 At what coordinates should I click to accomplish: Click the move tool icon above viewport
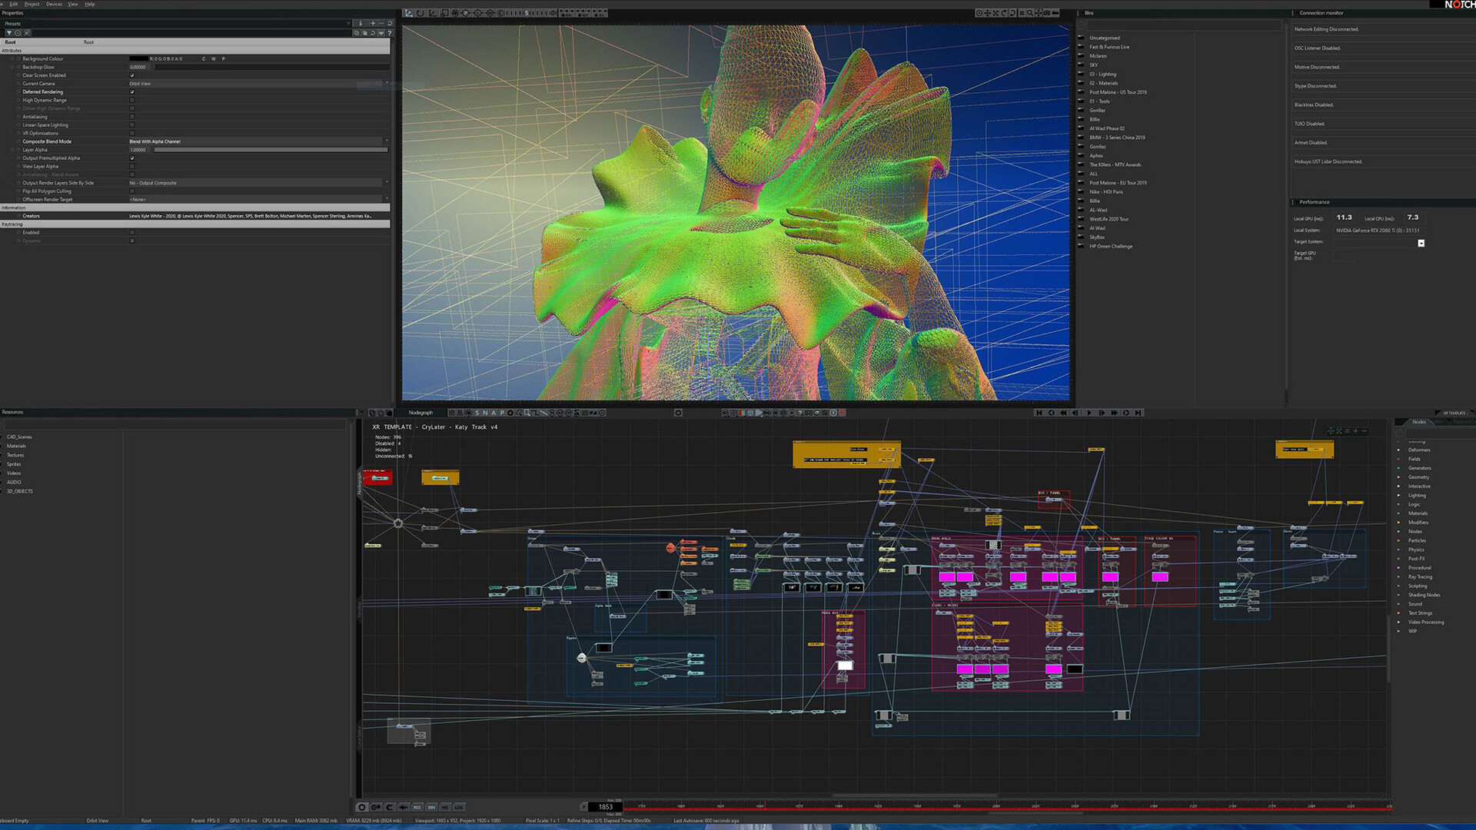pyautogui.click(x=409, y=13)
